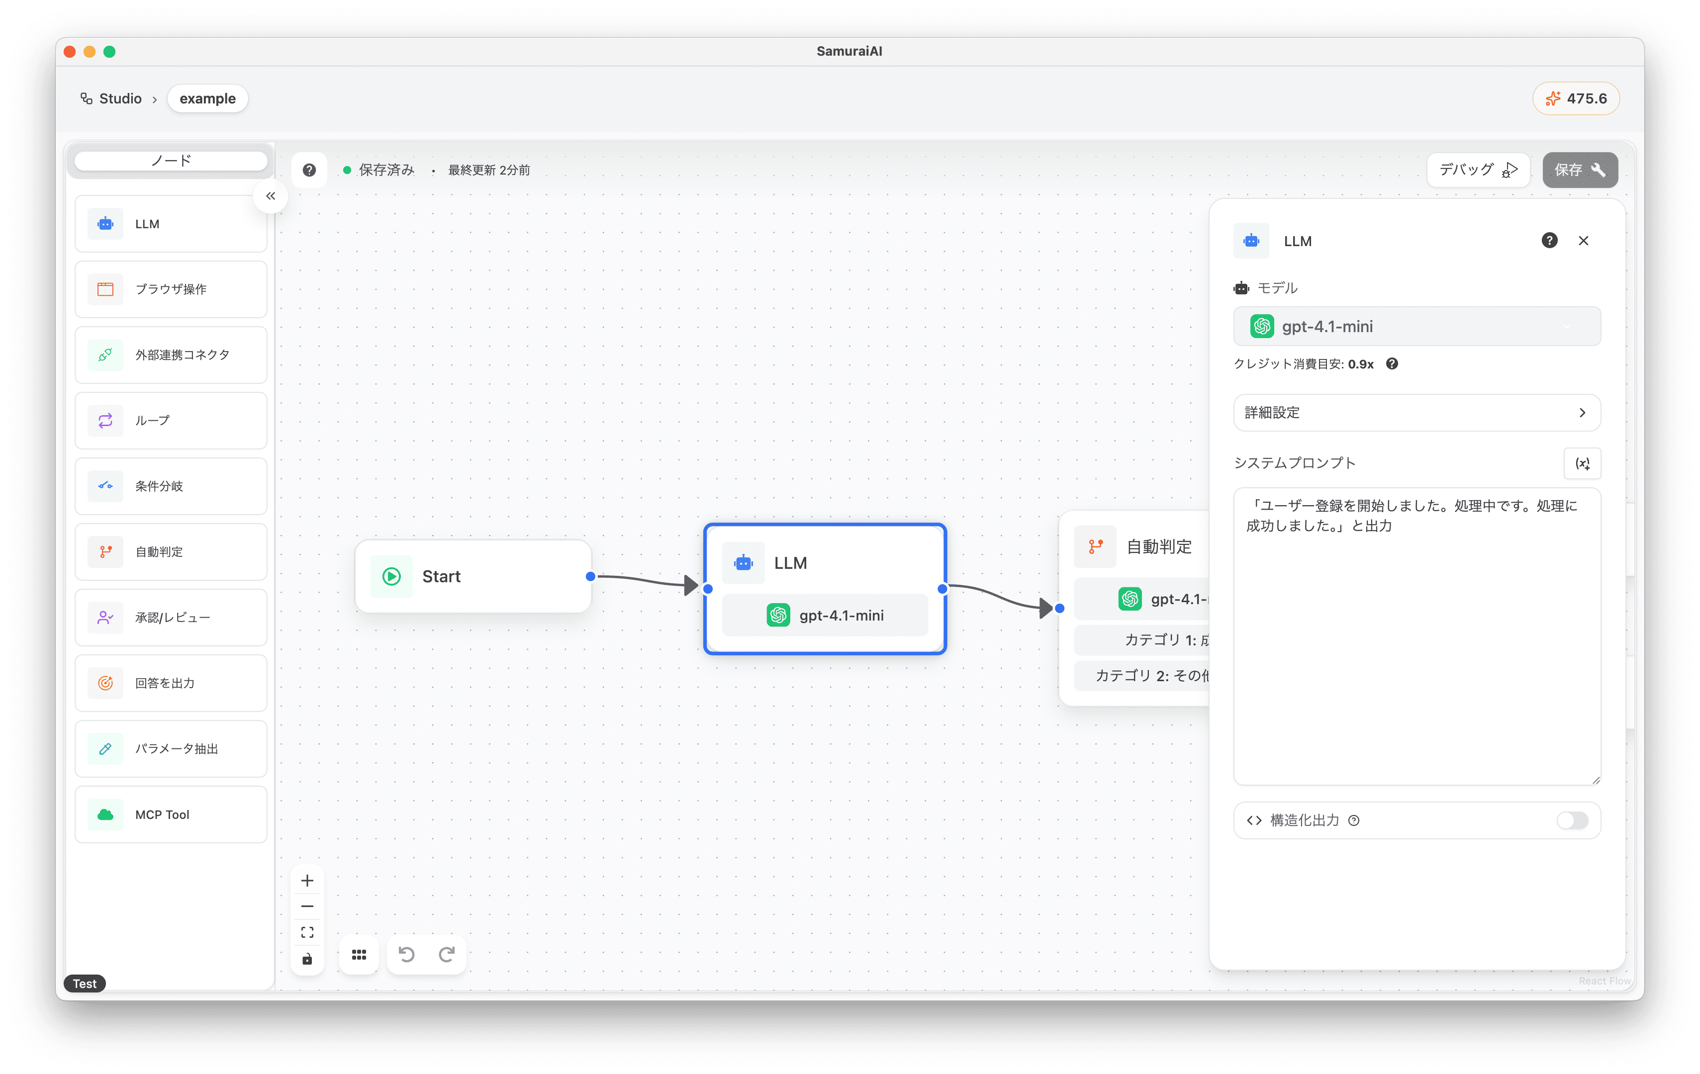The image size is (1700, 1074).
Task: Zoom out with the minus icon
Action: tap(307, 907)
